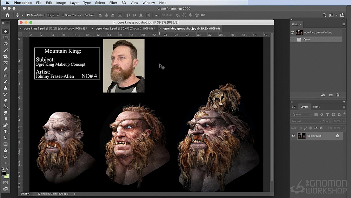Select the Pen tool
This screenshot has width=351, height=198.
[x=6, y=125]
